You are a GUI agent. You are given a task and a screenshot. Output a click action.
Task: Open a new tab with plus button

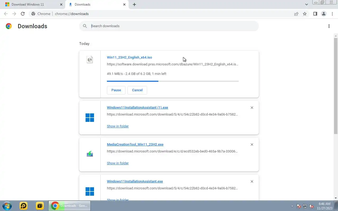pyautogui.click(x=134, y=4)
